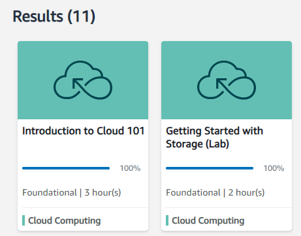Click teal marker beside first Cloud Computing tag
This screenshot has height=236, width=301.
point(24,220)
